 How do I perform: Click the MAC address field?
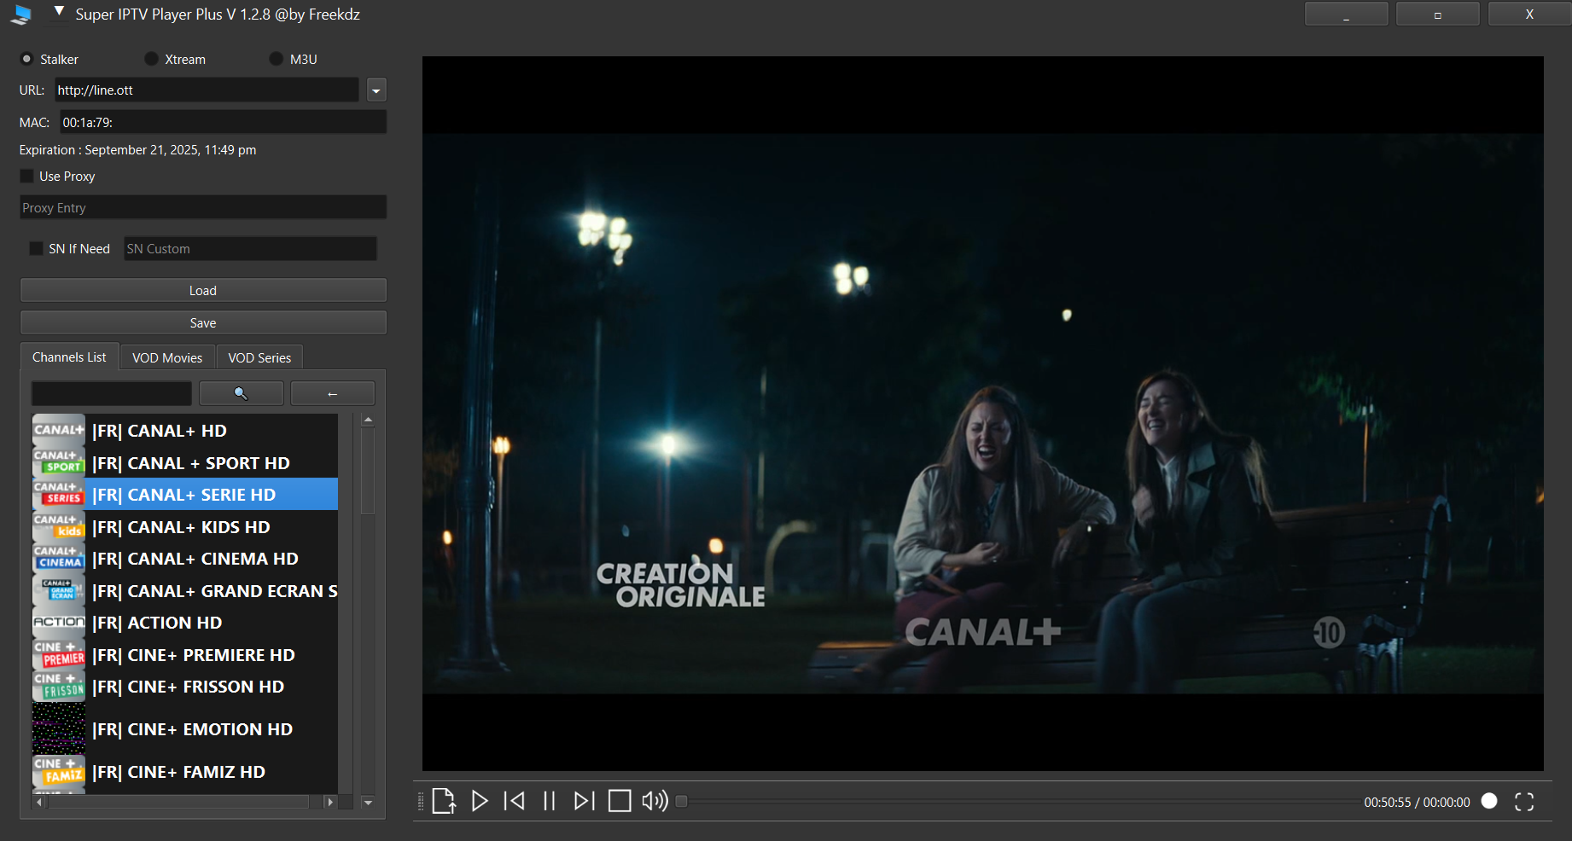[x=224, y=122]
